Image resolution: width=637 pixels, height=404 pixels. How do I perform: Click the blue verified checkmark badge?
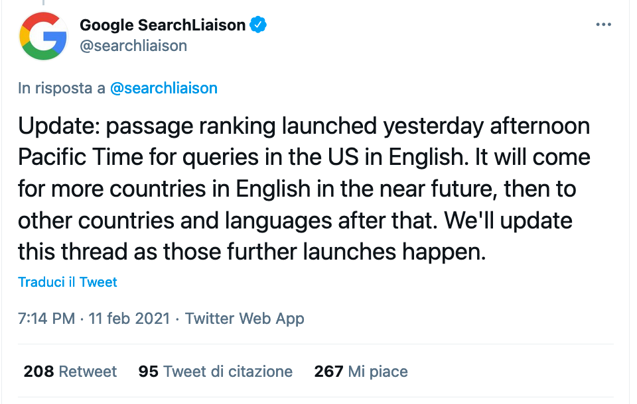(258, 25)
